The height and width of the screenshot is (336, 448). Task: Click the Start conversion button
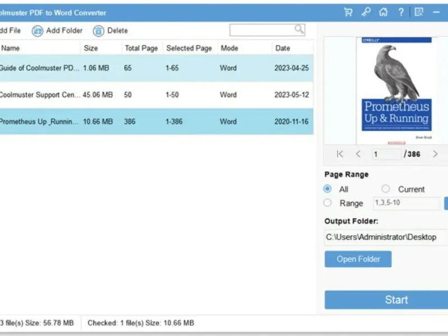(386, 300)
